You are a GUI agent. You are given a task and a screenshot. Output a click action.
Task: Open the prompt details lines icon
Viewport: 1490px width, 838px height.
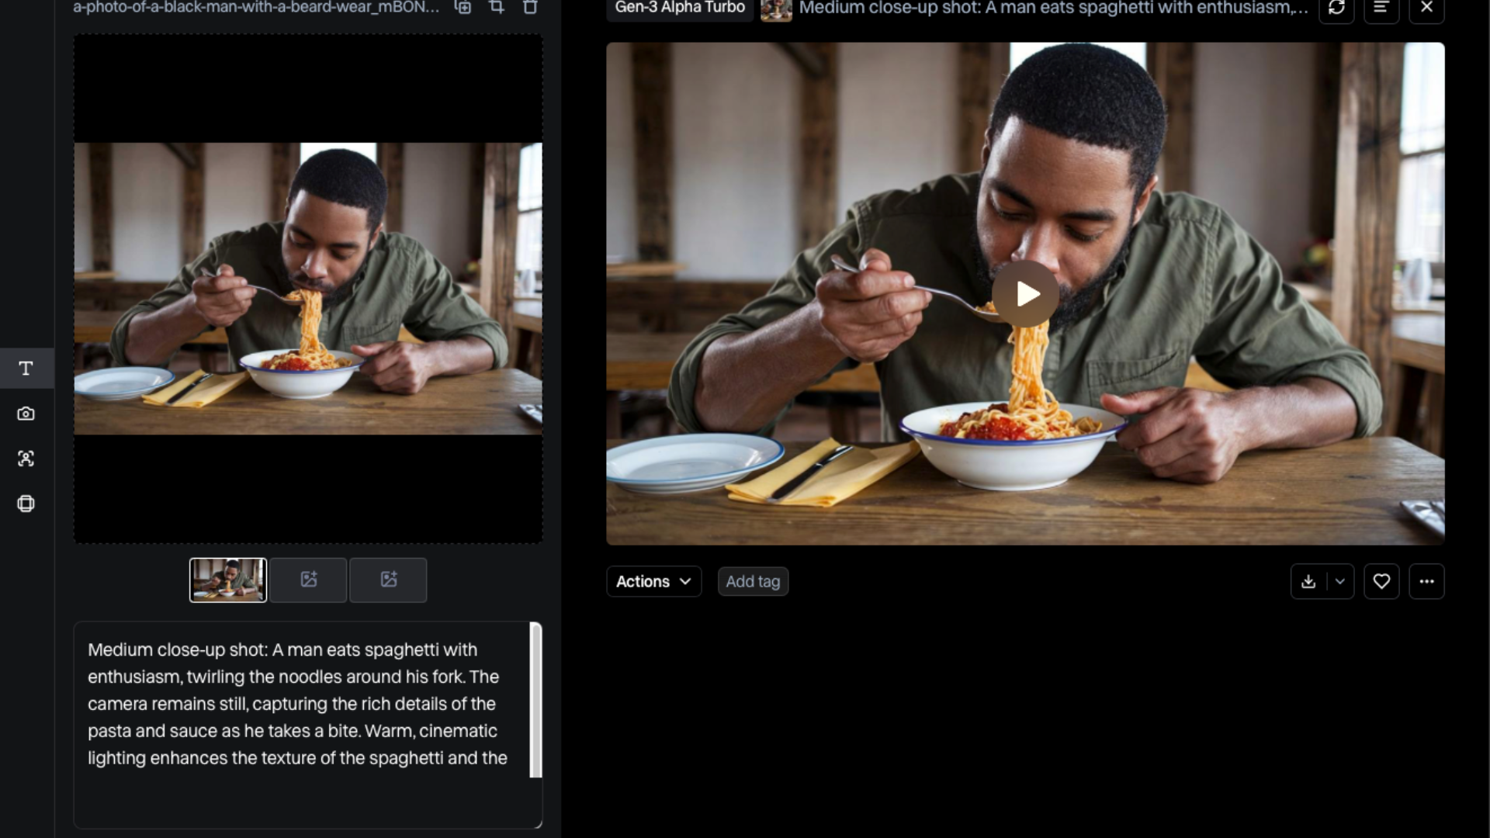1381,9
